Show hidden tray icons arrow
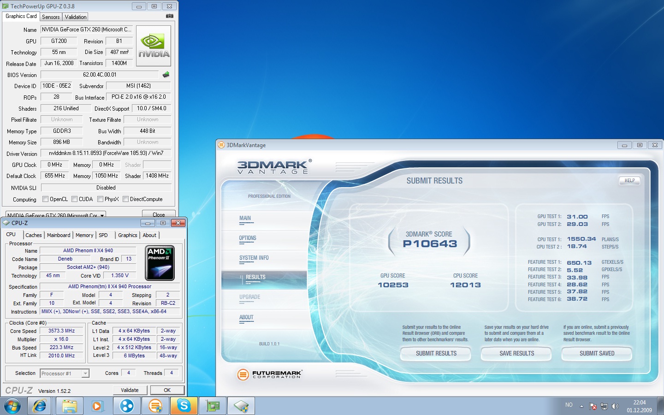The height and width of the screenshot is (415, 664). (x=581, y=406)
